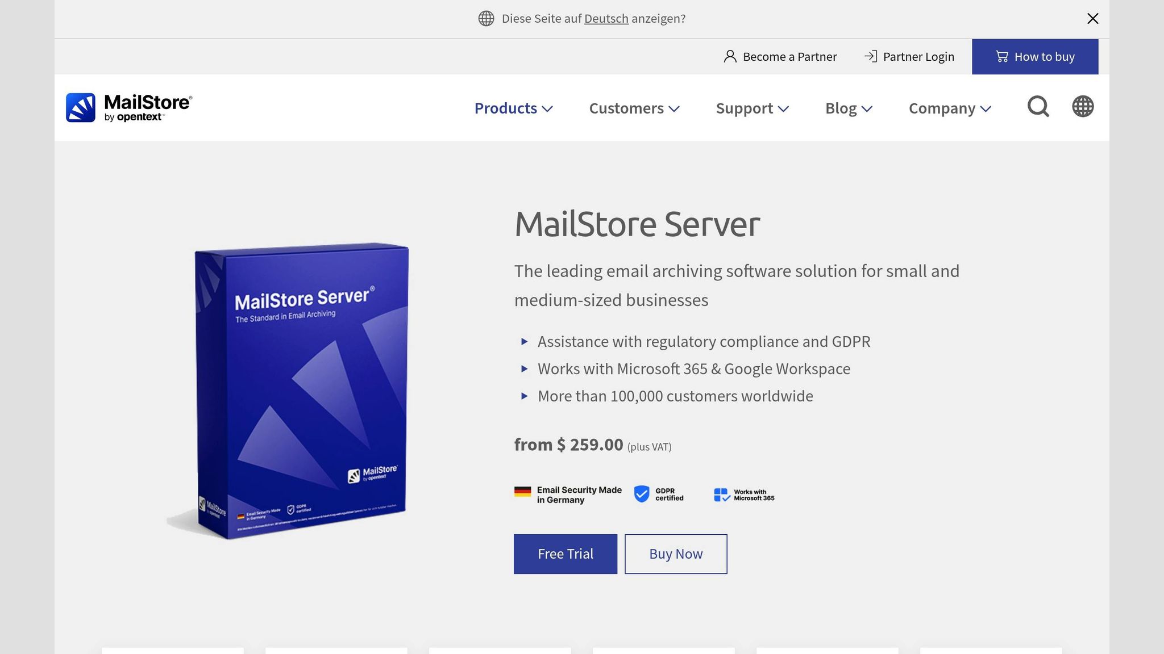Click the 'from $ 259.00' price text
Screen dimensions: 1164x654
[568, 445]
